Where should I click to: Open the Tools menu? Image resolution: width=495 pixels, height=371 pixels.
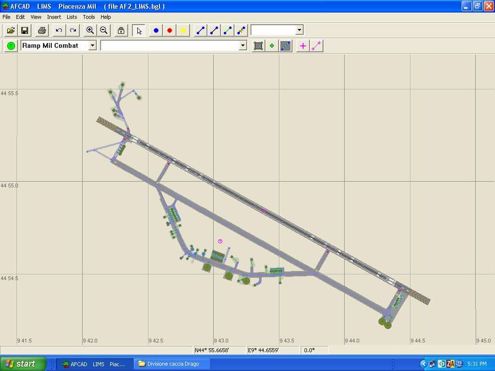pos(89,17)
